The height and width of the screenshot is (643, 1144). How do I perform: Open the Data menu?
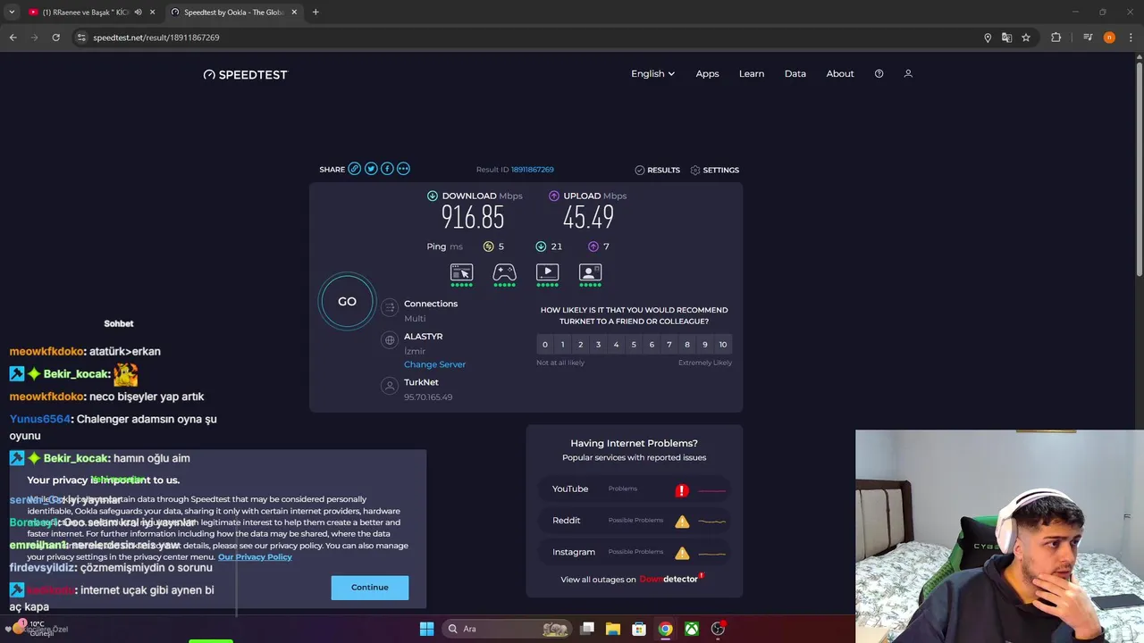click(795, 74)
